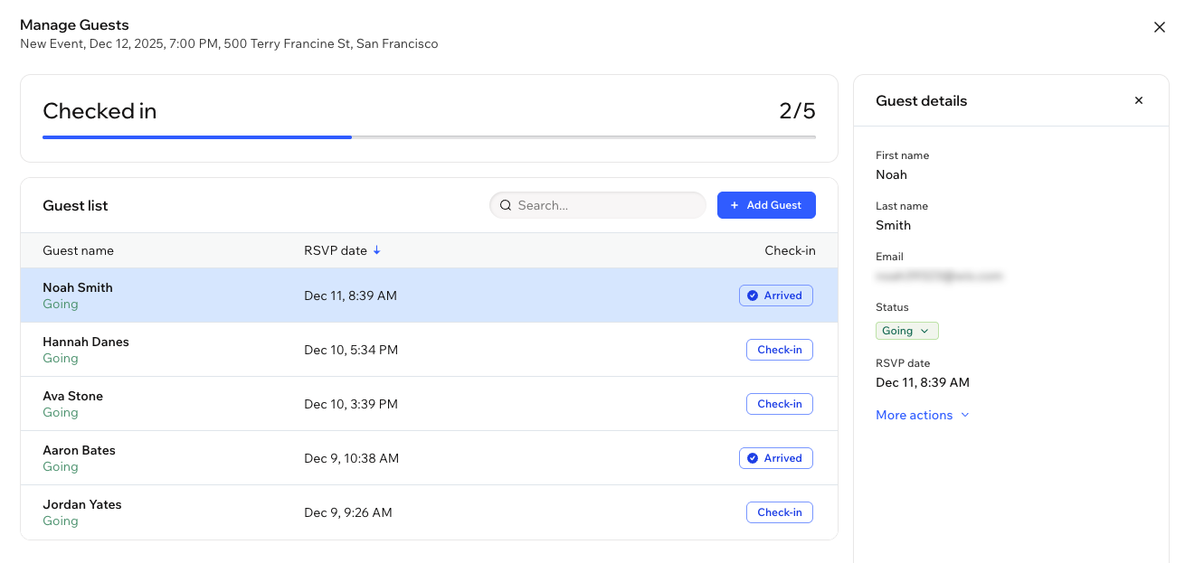
Task: Toggle check-in for Jordan Yates
Action: click(779, 512)
